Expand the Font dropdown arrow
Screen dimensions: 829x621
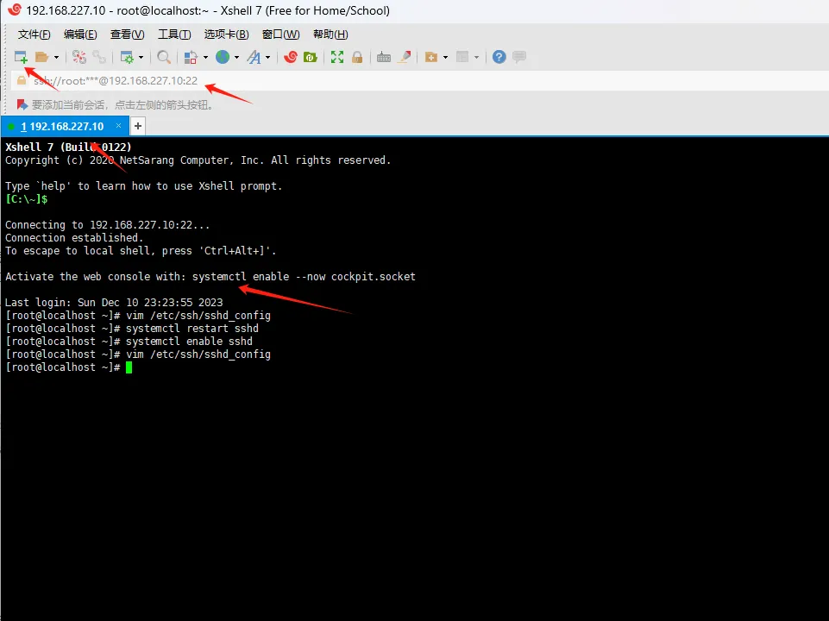(x=268, y=57)
